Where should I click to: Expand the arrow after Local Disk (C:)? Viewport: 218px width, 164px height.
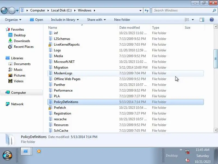[75, 10]
